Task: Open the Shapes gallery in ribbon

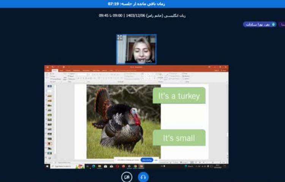Action: coord(149,76)
